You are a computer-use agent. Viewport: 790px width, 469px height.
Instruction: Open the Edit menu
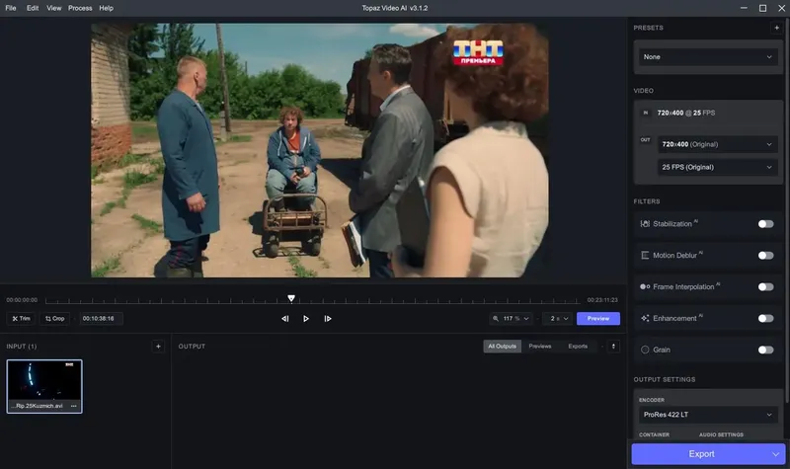coord(33,8)
